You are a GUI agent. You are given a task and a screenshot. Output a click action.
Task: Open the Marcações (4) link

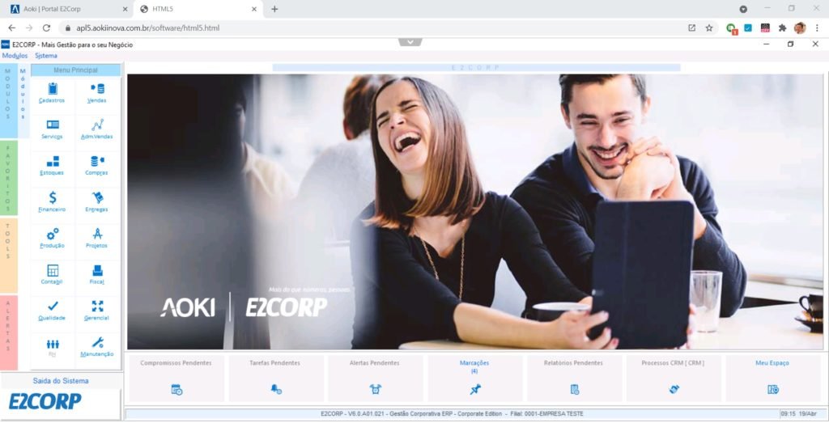pyautogui.click(x=474, y=367)
